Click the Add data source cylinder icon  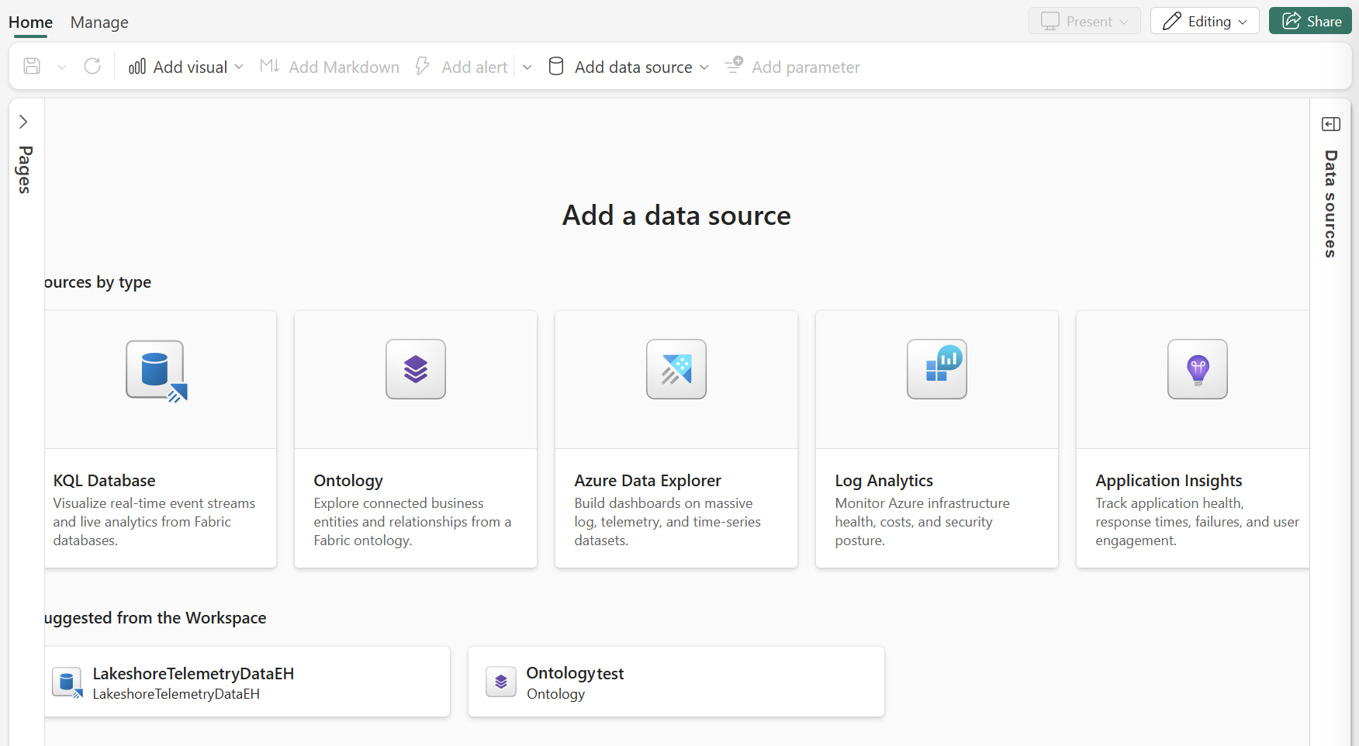[x=556, y=67]
